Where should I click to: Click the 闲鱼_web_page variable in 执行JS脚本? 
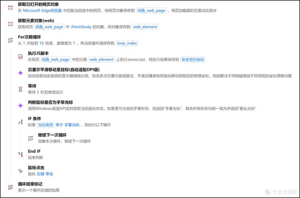[x=56, y=59]
